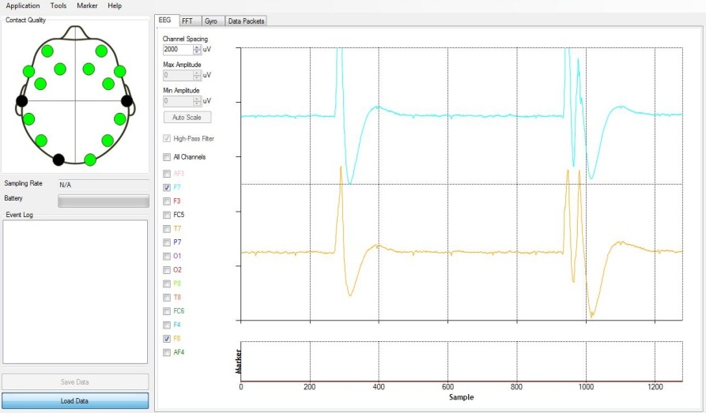
Task: Click the green AF4 sensor on front-right of head
Action: 101,51
